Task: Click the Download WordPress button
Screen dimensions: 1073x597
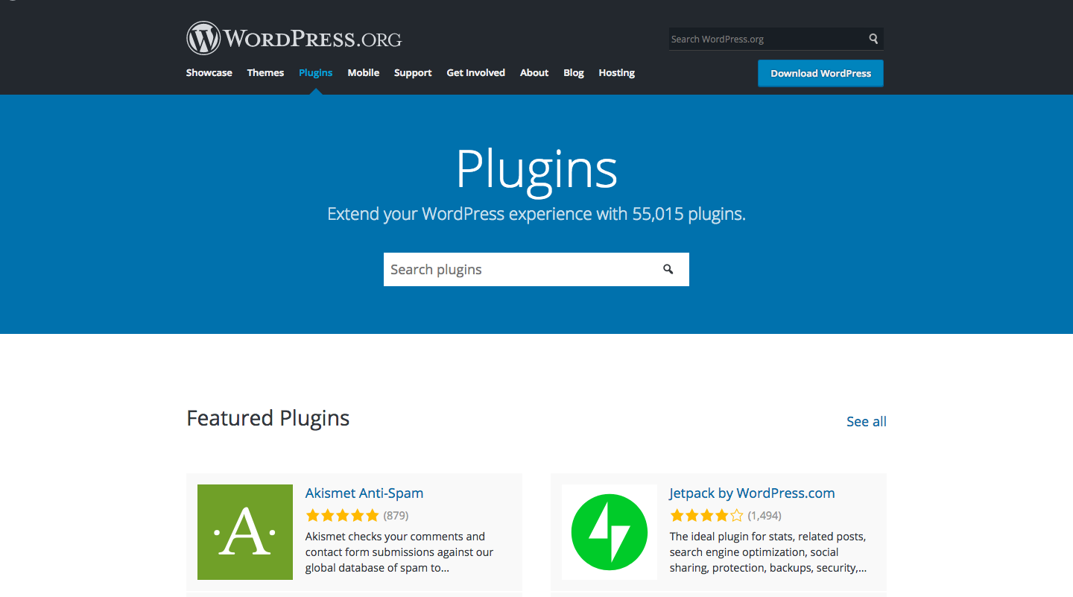Action: coord(820,73)
